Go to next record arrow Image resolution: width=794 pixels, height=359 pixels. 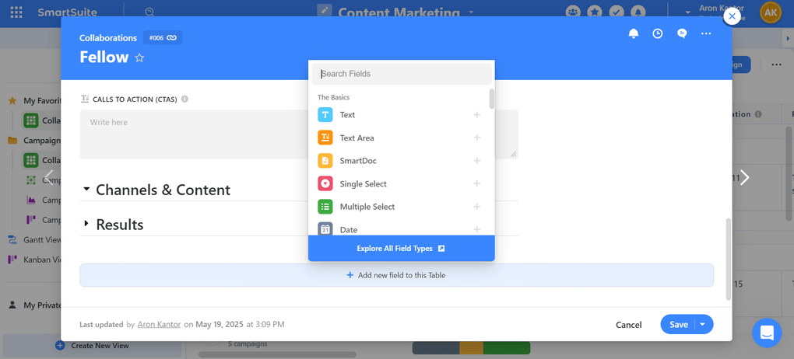[744, 177]
